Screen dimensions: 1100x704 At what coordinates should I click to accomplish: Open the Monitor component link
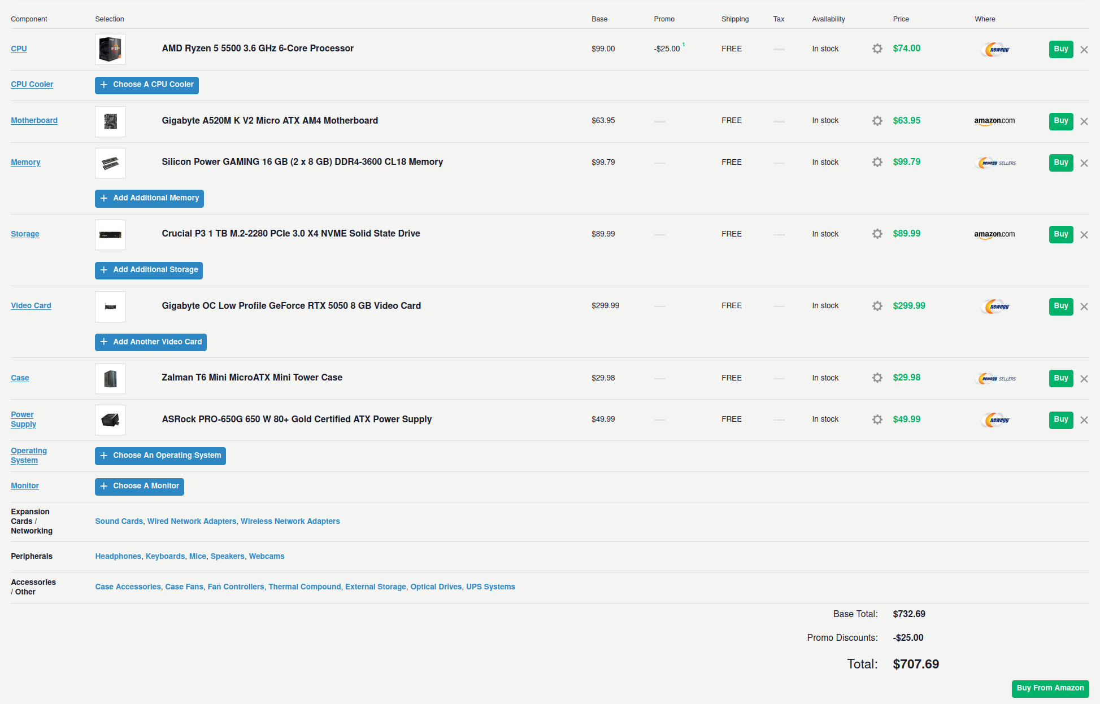25,486
